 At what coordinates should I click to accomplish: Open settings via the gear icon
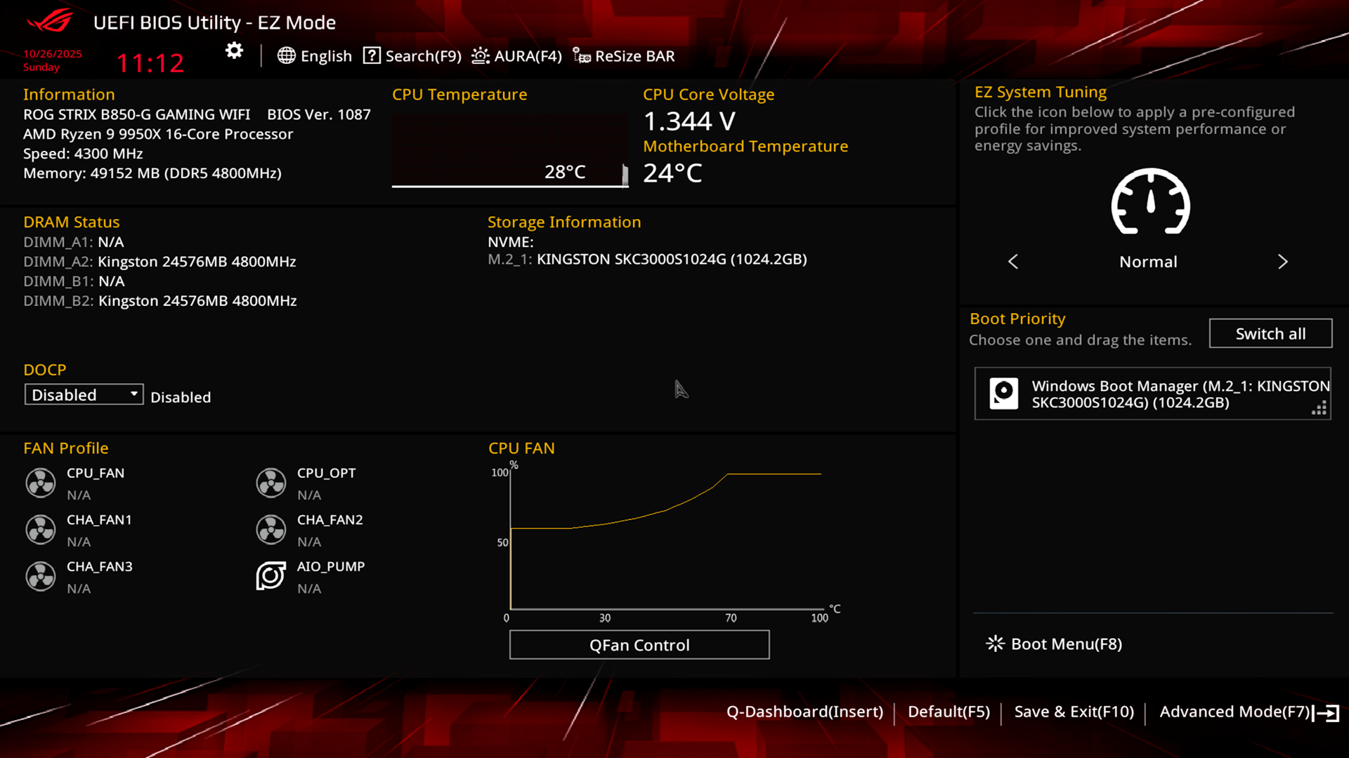coord(234,51)
